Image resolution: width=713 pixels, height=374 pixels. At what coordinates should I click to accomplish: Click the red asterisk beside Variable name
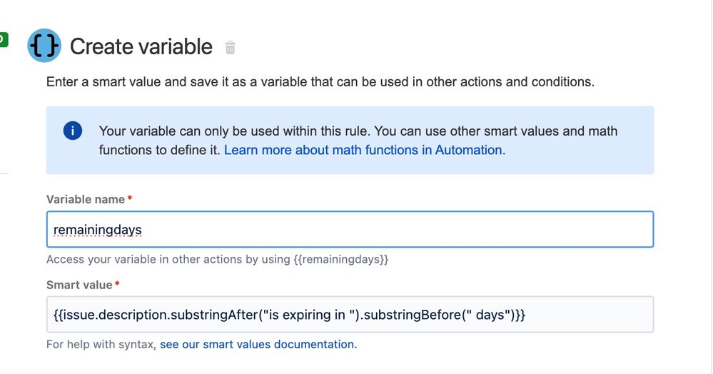click(x=130, y=198)
